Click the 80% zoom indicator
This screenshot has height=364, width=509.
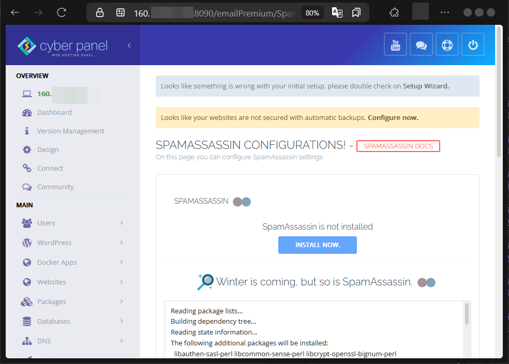pyautogui.click(x=312, y=13)
